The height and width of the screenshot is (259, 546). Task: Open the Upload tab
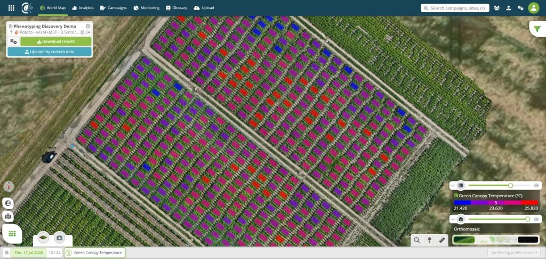click(204, 7)
